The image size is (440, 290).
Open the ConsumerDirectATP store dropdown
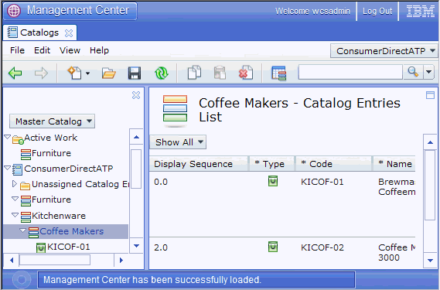(x=384, y=51)
